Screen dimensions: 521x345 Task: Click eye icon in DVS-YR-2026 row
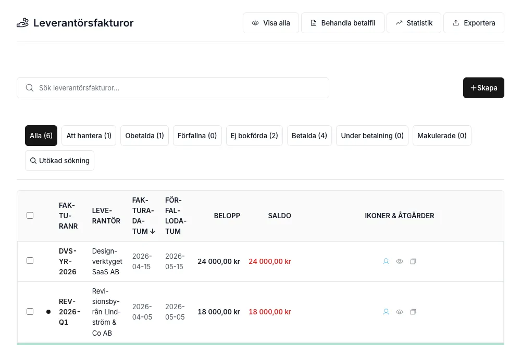pyautogui.click(x=400, y=261)
